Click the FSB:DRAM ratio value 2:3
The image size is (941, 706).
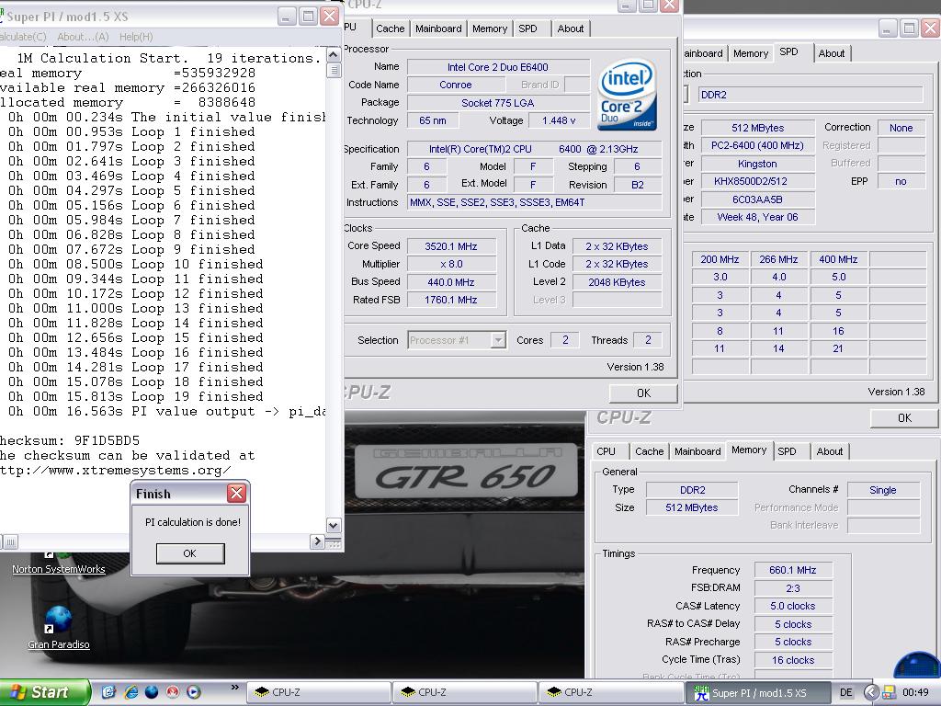tap(793, 588)
